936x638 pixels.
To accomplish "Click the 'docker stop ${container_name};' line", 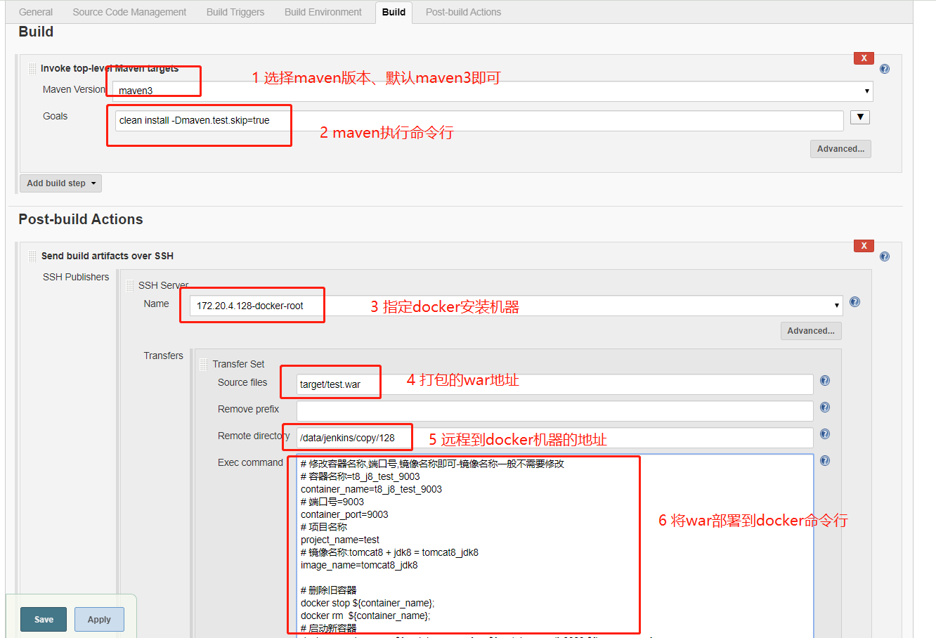I will 368,603.
